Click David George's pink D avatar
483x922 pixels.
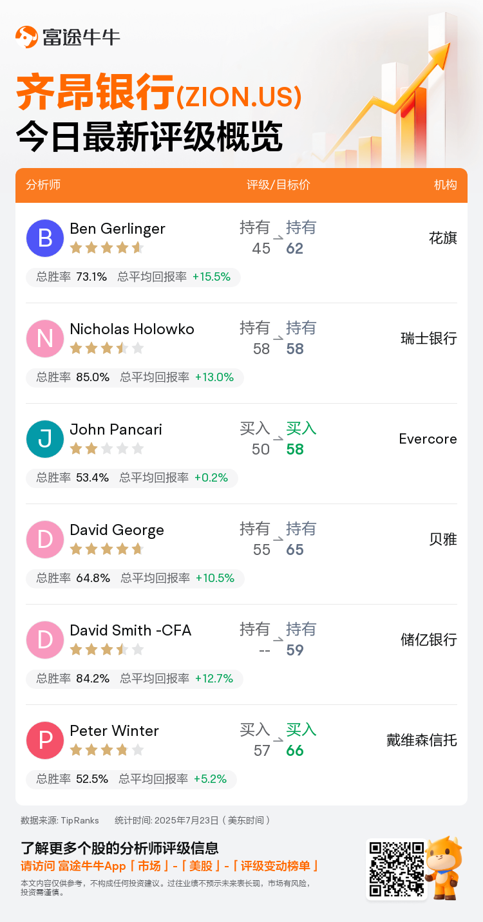45,540
